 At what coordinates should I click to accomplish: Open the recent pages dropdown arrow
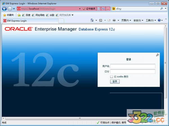coord(14,9)
